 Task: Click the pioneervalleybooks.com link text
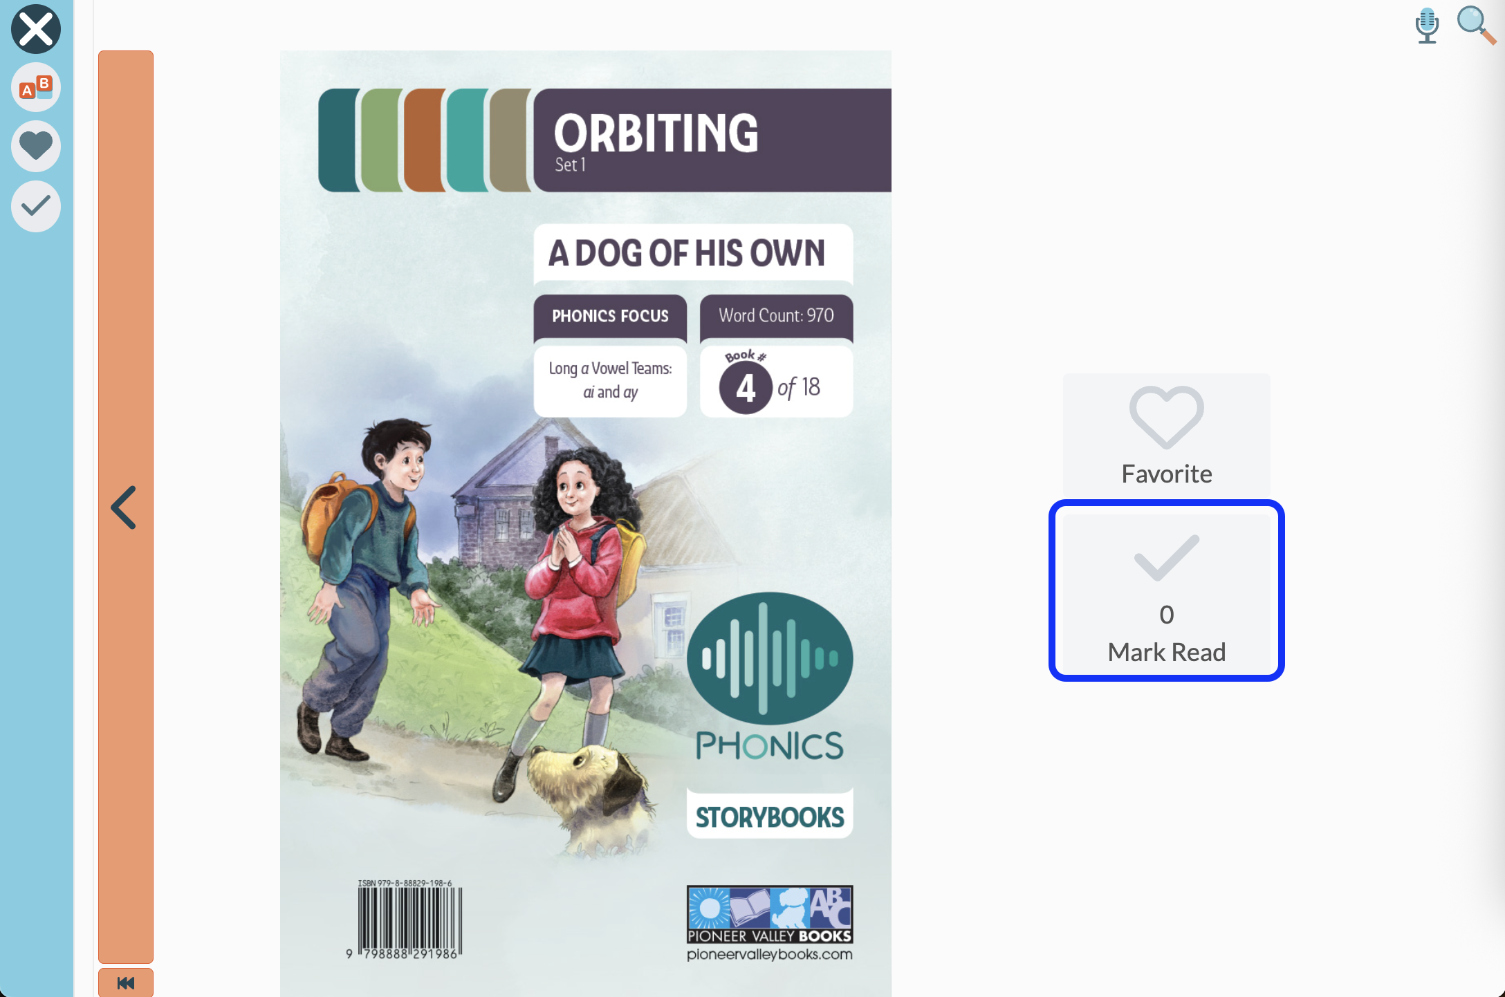pos(770,954)
